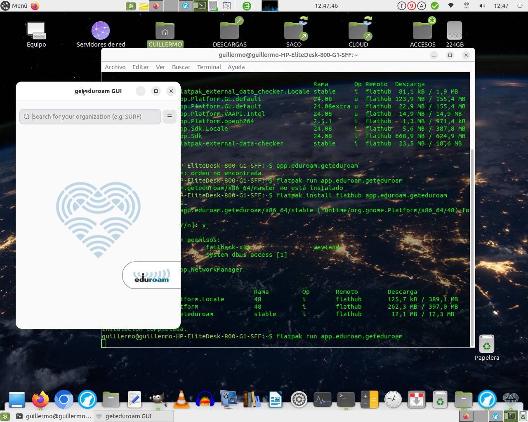Viewport: 528px width, 422px height.
Task: Open the geteduroam hamburger menu
Action: point(169,117)
